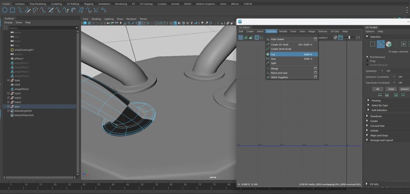Open Stitch Together options box
The width and height of the screenshot is (410, 194).
click(316, 77)
